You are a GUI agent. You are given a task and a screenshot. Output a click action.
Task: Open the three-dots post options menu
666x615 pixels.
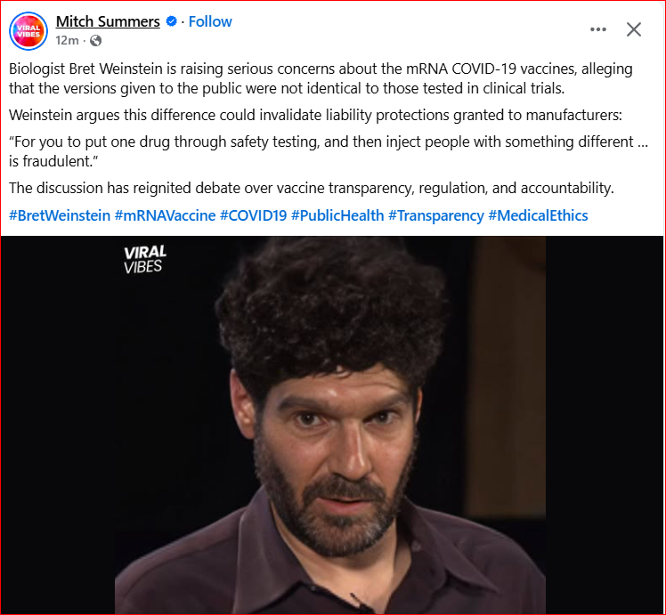tap(598, 29)
